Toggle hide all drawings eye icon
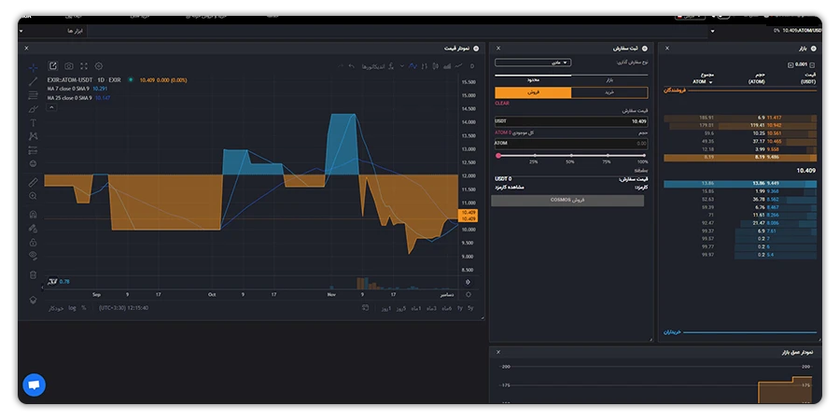Viewport: 840px width, 420px height. point(34,256)
